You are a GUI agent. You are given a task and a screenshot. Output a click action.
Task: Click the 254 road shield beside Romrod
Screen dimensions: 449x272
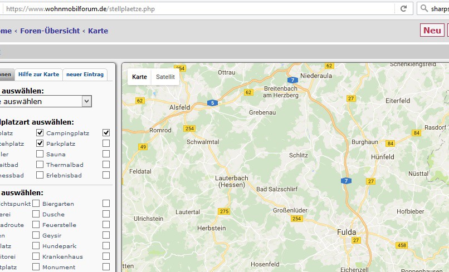pos(189,128)
